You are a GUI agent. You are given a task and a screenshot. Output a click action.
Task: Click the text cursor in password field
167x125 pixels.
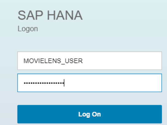(x=64, y=83)
